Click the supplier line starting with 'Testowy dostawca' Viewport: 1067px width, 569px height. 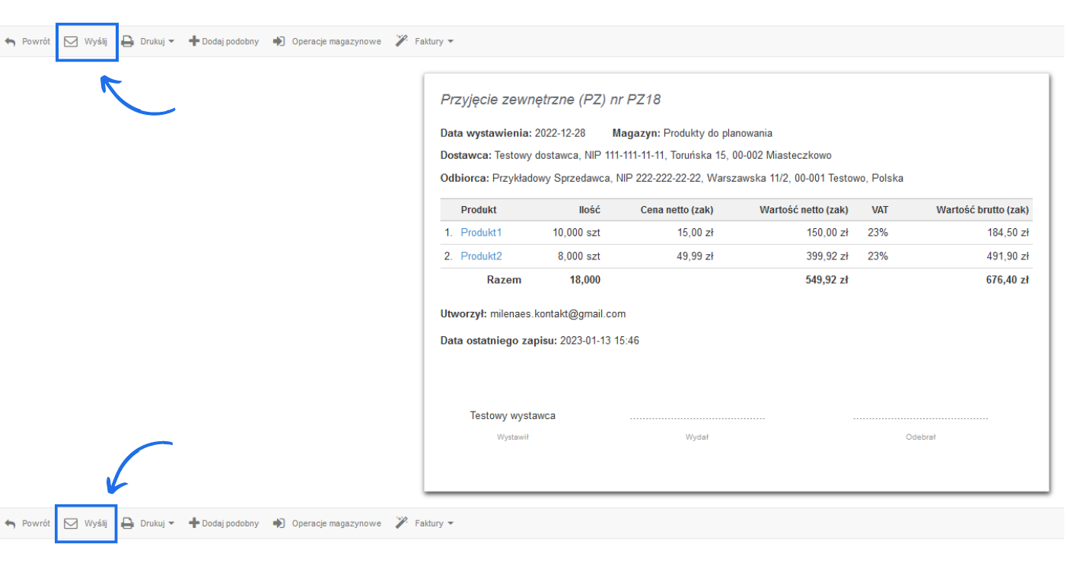[x=663, y=155]
